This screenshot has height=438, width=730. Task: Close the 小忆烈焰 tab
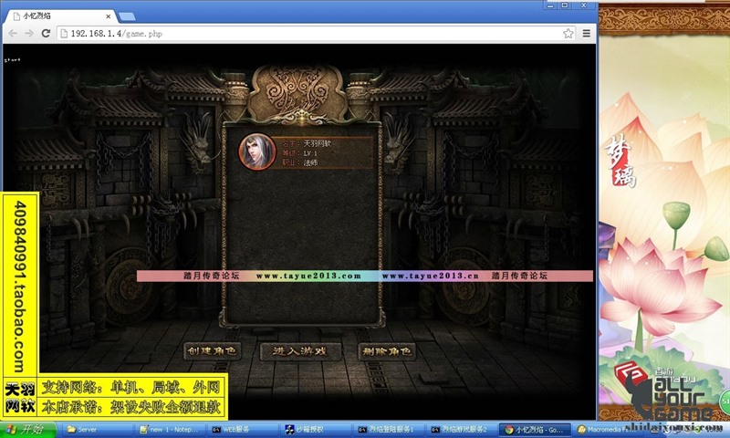(x=108, y=16)
